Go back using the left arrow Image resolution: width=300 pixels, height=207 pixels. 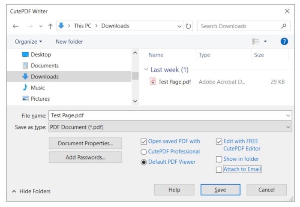pyautogui.click(x=15, y=26)
